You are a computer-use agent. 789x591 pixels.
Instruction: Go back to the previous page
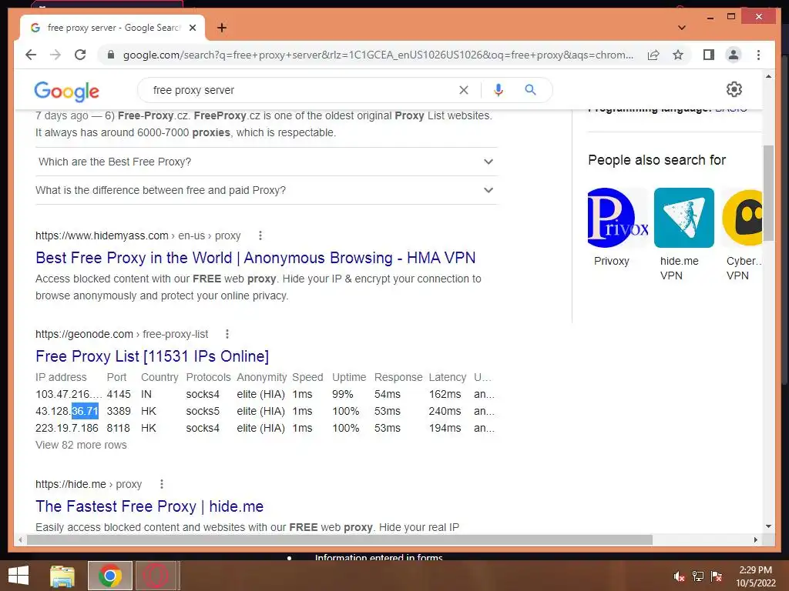tap(31, 55)
